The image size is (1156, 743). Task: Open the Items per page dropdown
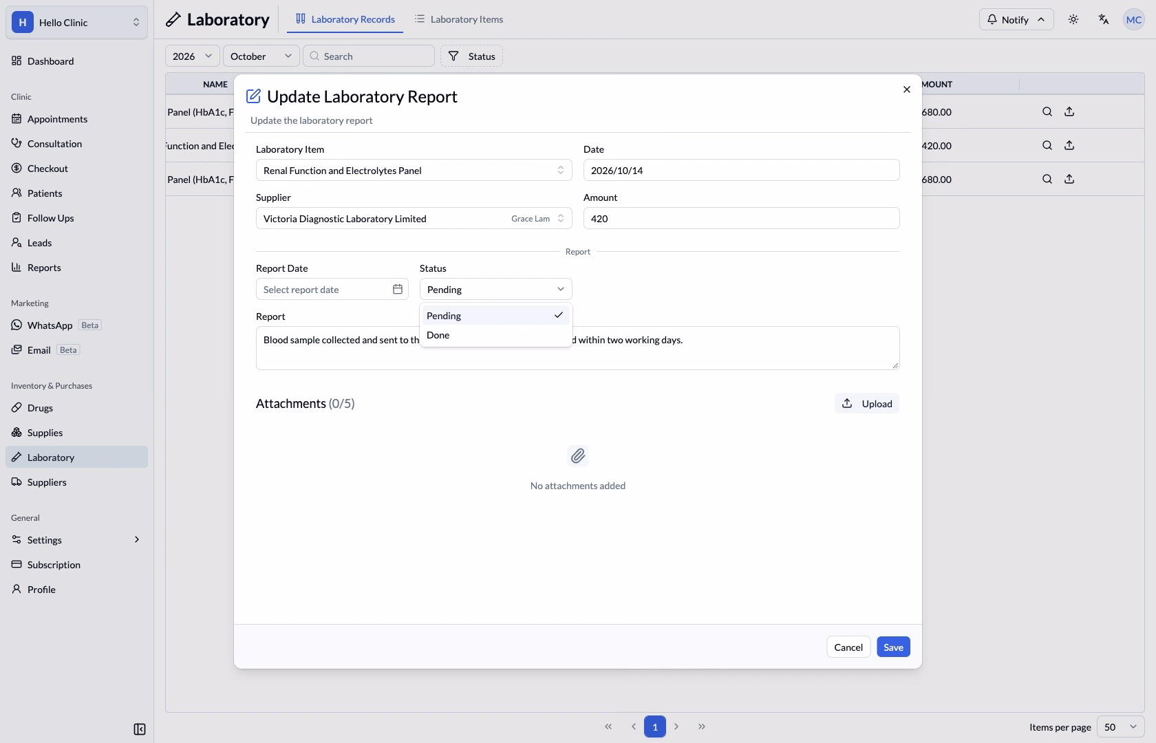tap(1121, 726)
